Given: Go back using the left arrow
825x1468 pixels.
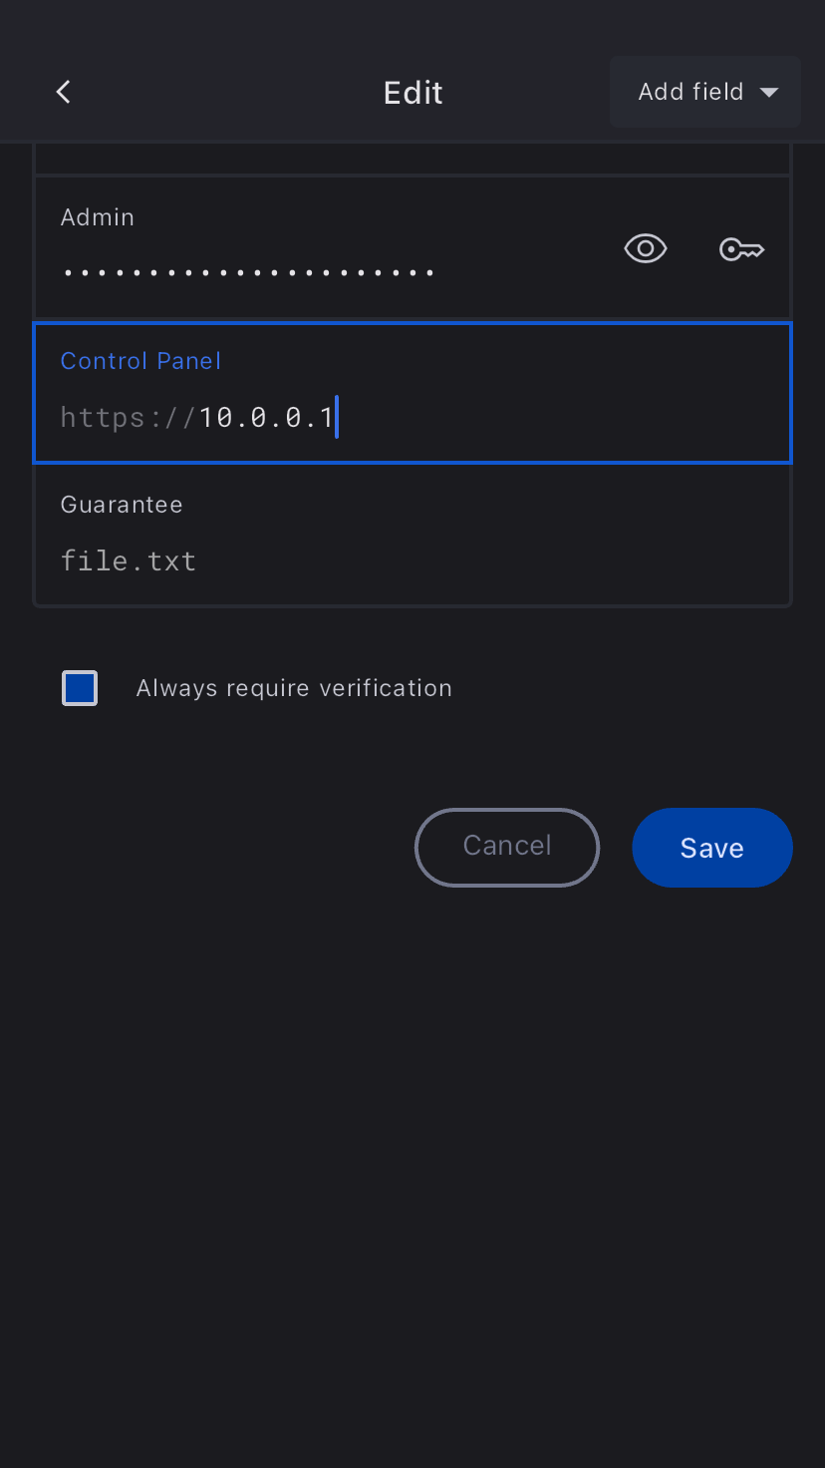Looking at the screenshot, I should tap(64, 93).
